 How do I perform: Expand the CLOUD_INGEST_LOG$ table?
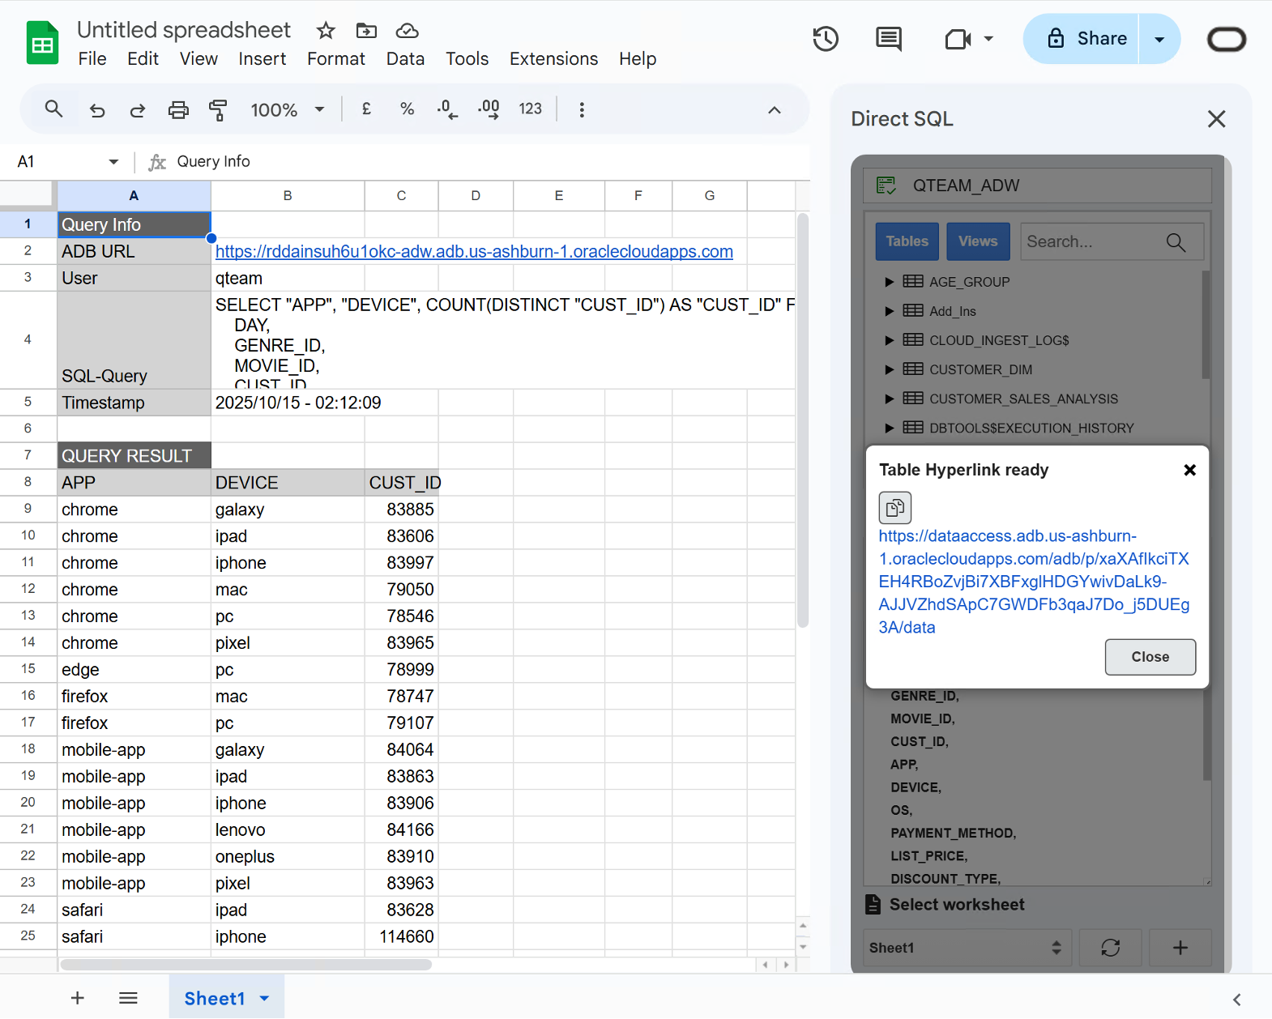tap(889, 340)
